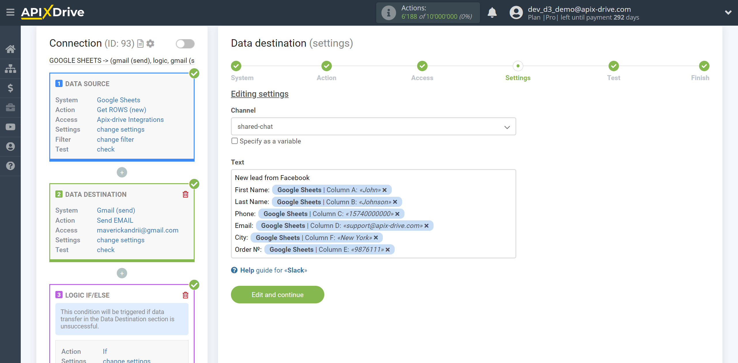This screenshot has height=363, width=738.
Task: Open the Get ROWS (new) action link
Action: 121,110
